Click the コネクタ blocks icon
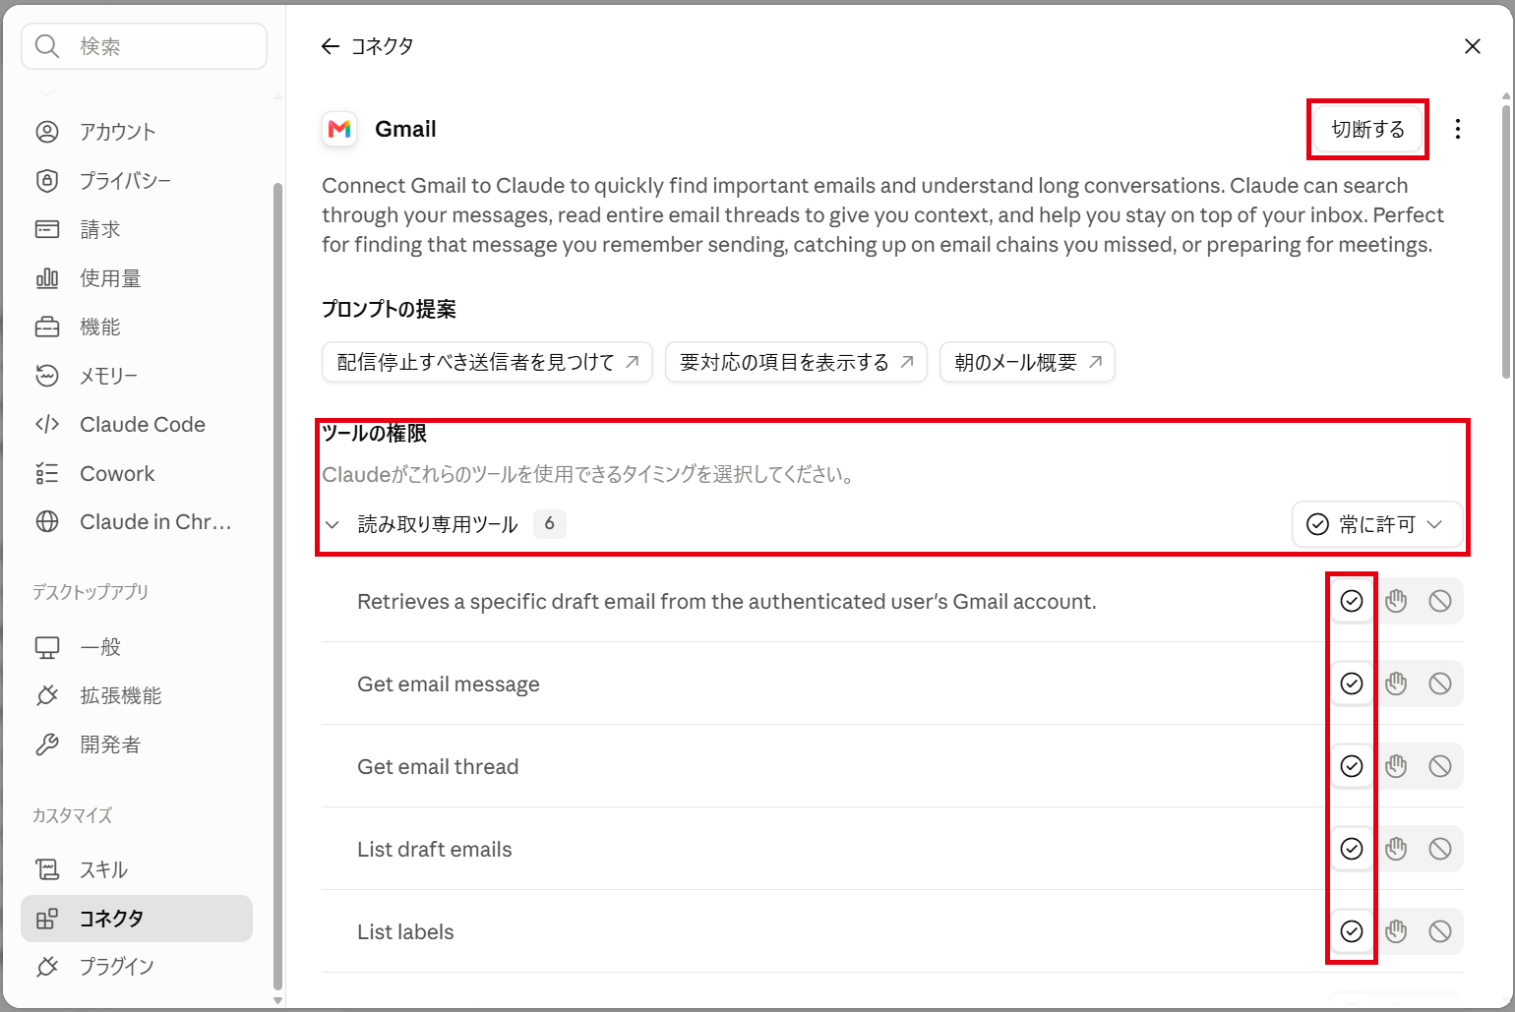Viewport: 1515px width, 1012px height. pos(47,919)
